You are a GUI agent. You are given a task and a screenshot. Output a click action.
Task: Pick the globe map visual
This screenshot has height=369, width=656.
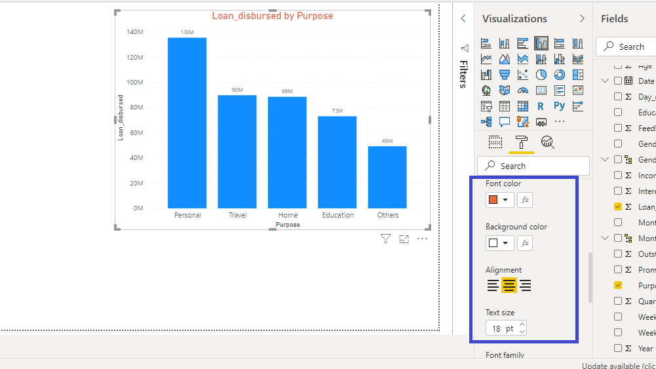486,90
